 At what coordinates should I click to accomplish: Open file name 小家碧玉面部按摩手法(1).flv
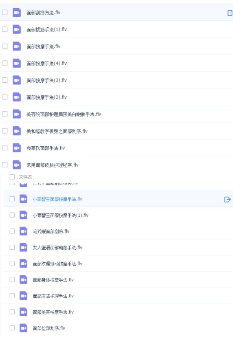click(61, 215)
